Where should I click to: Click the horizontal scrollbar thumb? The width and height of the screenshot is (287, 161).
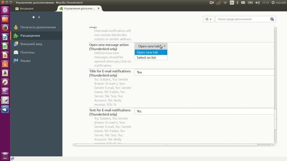[166, 145]
